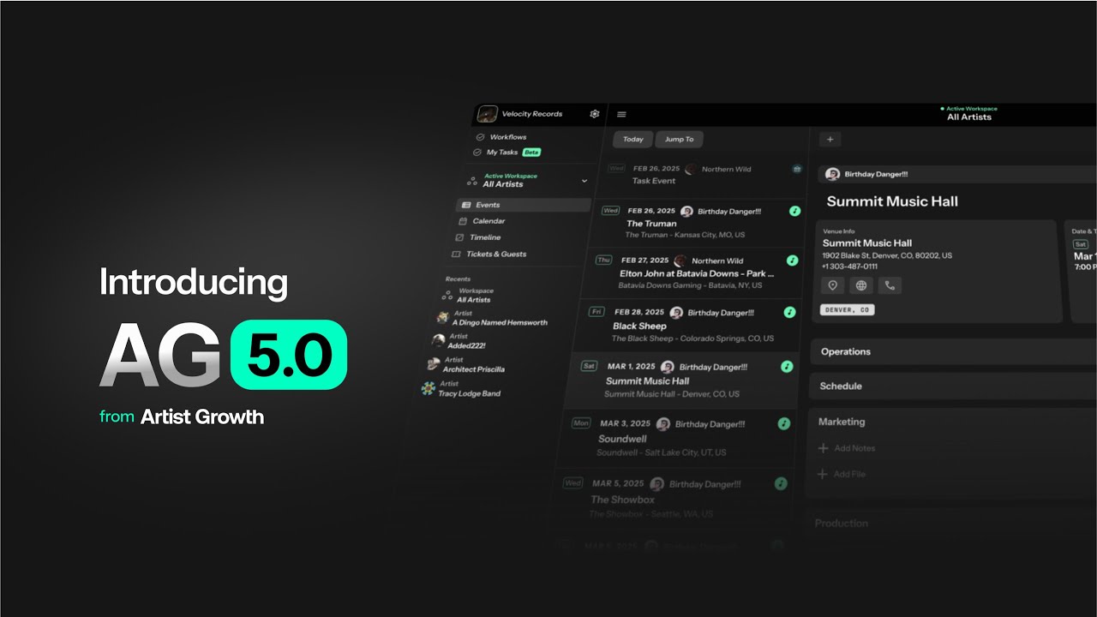
Task: Select Events in the sidebar
Action: click(x=524, y=205)
